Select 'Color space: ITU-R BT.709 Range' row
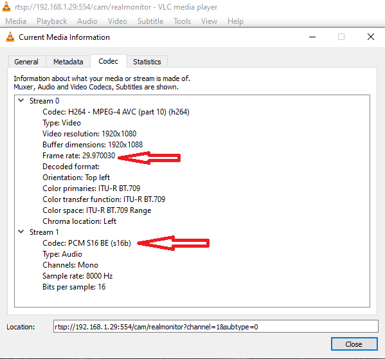The height and width of the screenshot is (359, 385). click(x=97, y=210)
